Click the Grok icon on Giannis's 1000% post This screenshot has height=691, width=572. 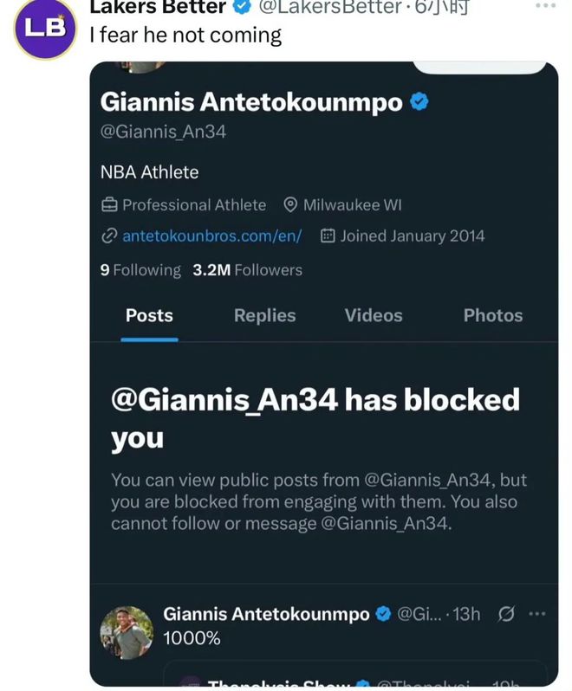tap(506, 614)
